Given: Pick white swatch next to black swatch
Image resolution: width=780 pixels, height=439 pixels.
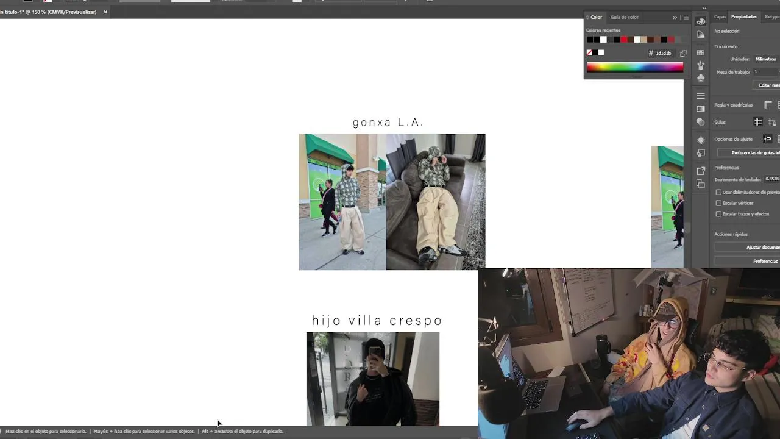Looking at the screenshot, I should (x=601, y=53).
